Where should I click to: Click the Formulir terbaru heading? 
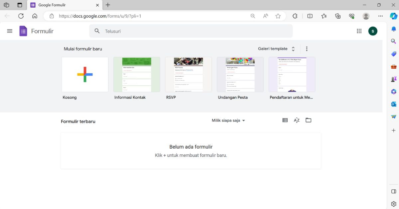[x=78, y=121]
